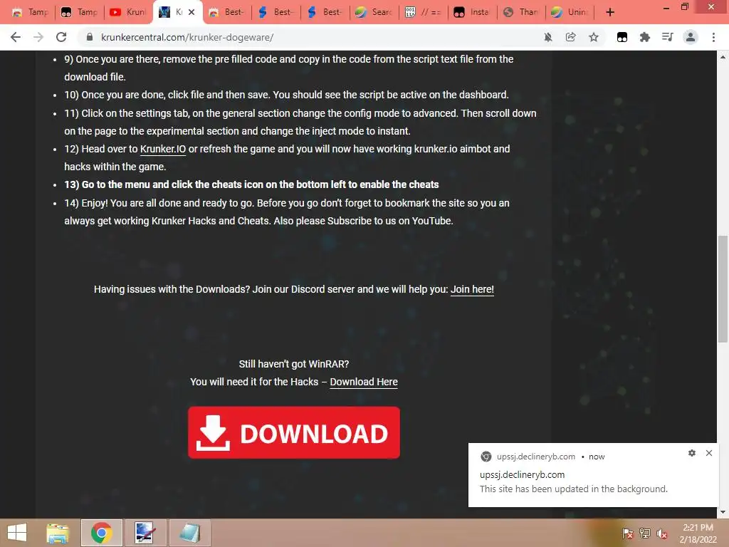Open media control icon in toolbar
729x547 pixels.
click(668, 37)
